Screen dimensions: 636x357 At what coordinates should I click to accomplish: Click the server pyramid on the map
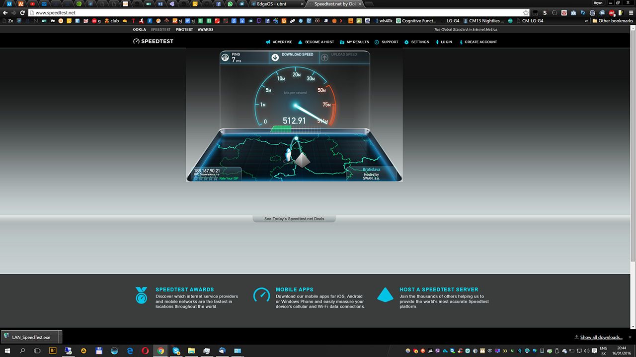coord(302,160)
